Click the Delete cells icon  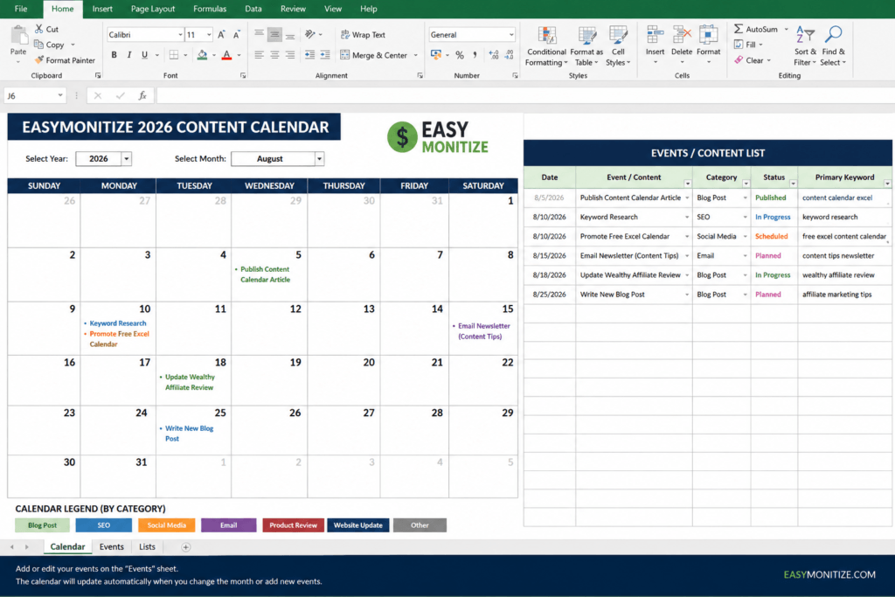682,35
